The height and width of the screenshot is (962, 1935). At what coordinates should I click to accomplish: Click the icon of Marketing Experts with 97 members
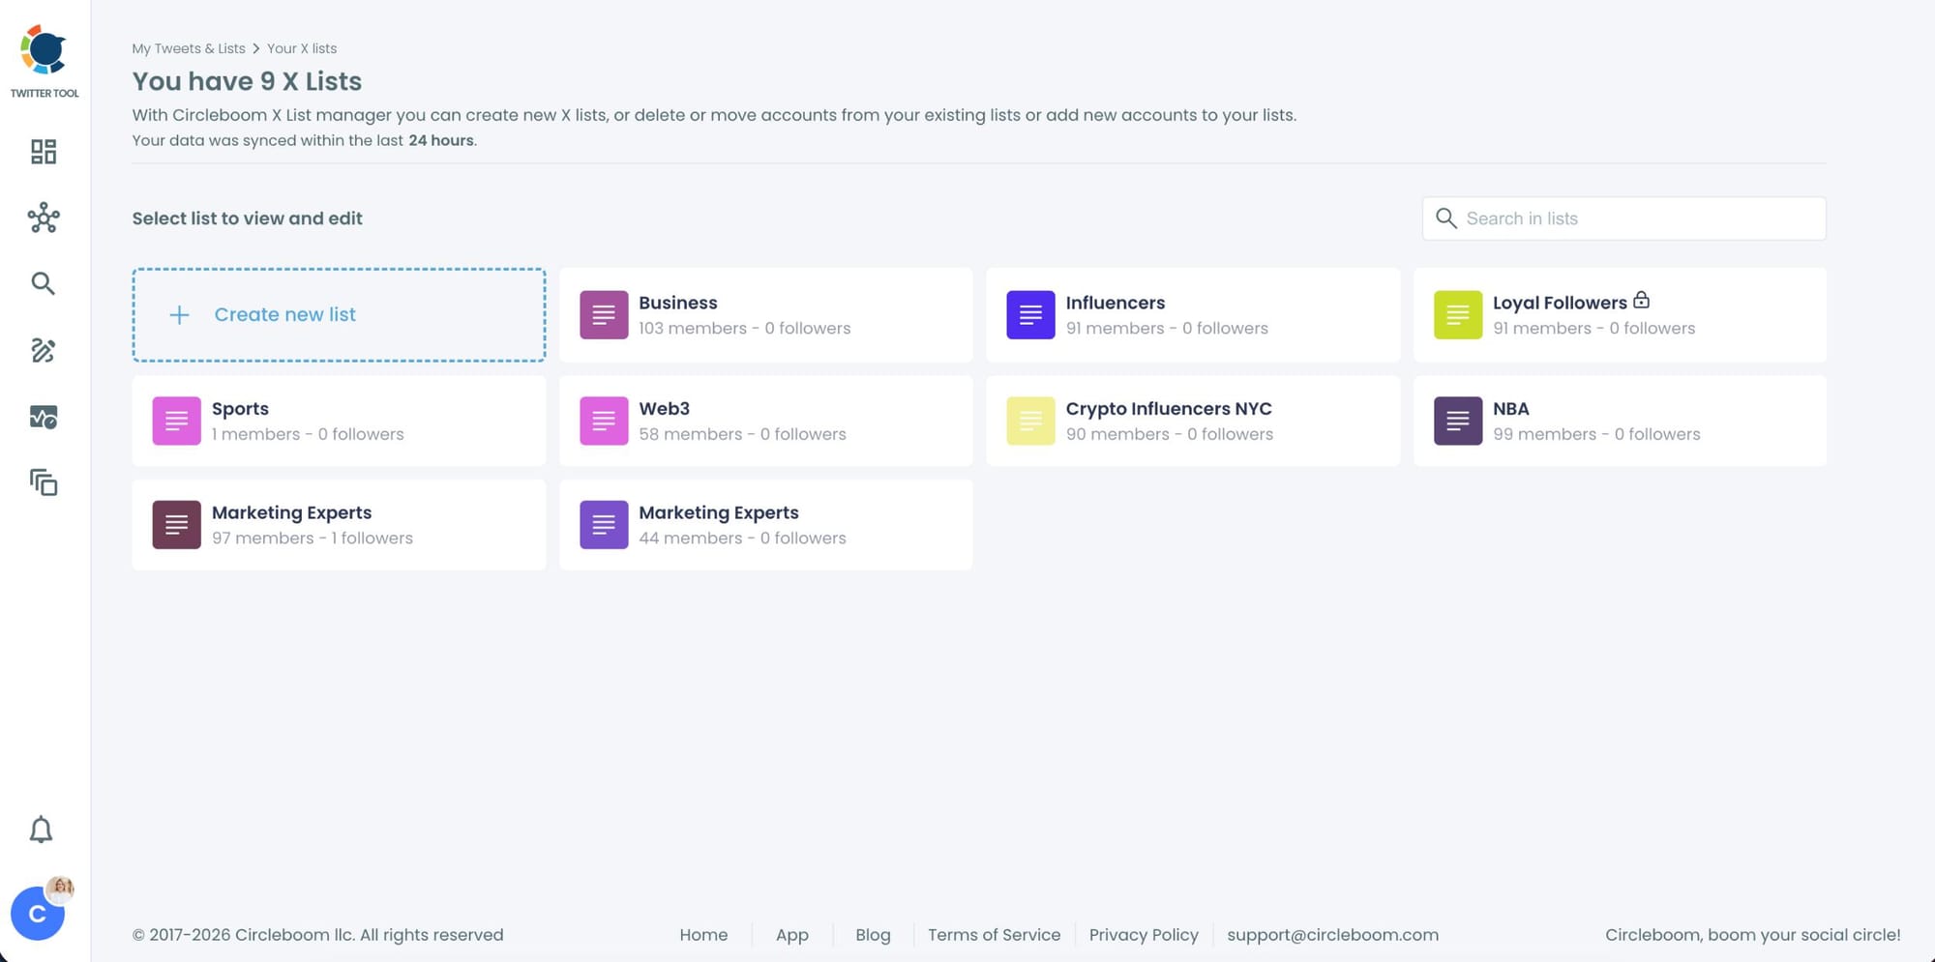click(x=176, y=525)
